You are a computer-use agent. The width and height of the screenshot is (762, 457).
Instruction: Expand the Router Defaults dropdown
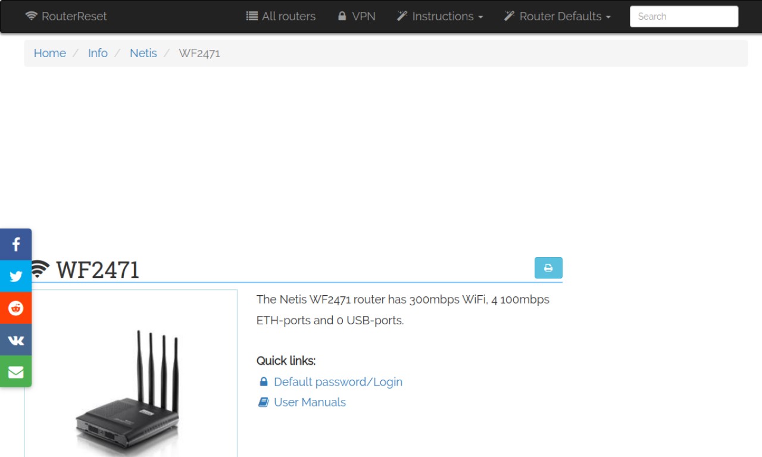(x=557, y=16)
